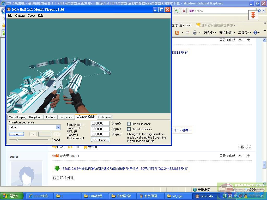The height and width of the screenshot is (200, 267).
Task: Click the search magnifier icon
Action: (259, 11)
